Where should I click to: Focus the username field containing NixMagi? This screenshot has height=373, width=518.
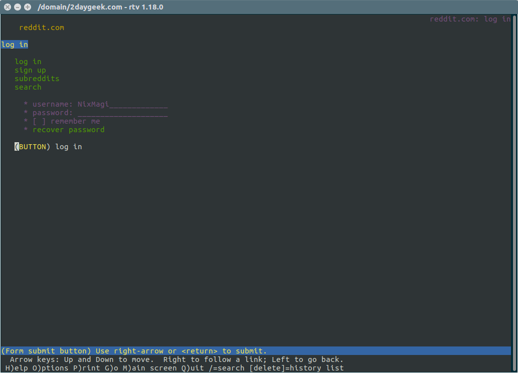tap(122, 105)
